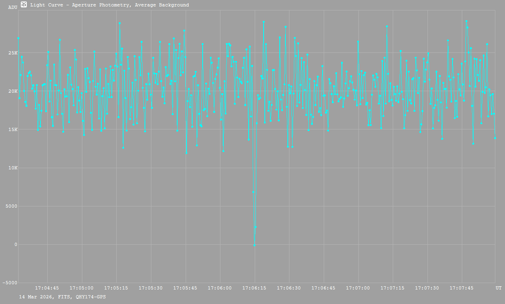Select the 17:07:30 time axis label
The height and width of the screenshot is (304, 505).
pyautogui.click(x=427, y=288)
